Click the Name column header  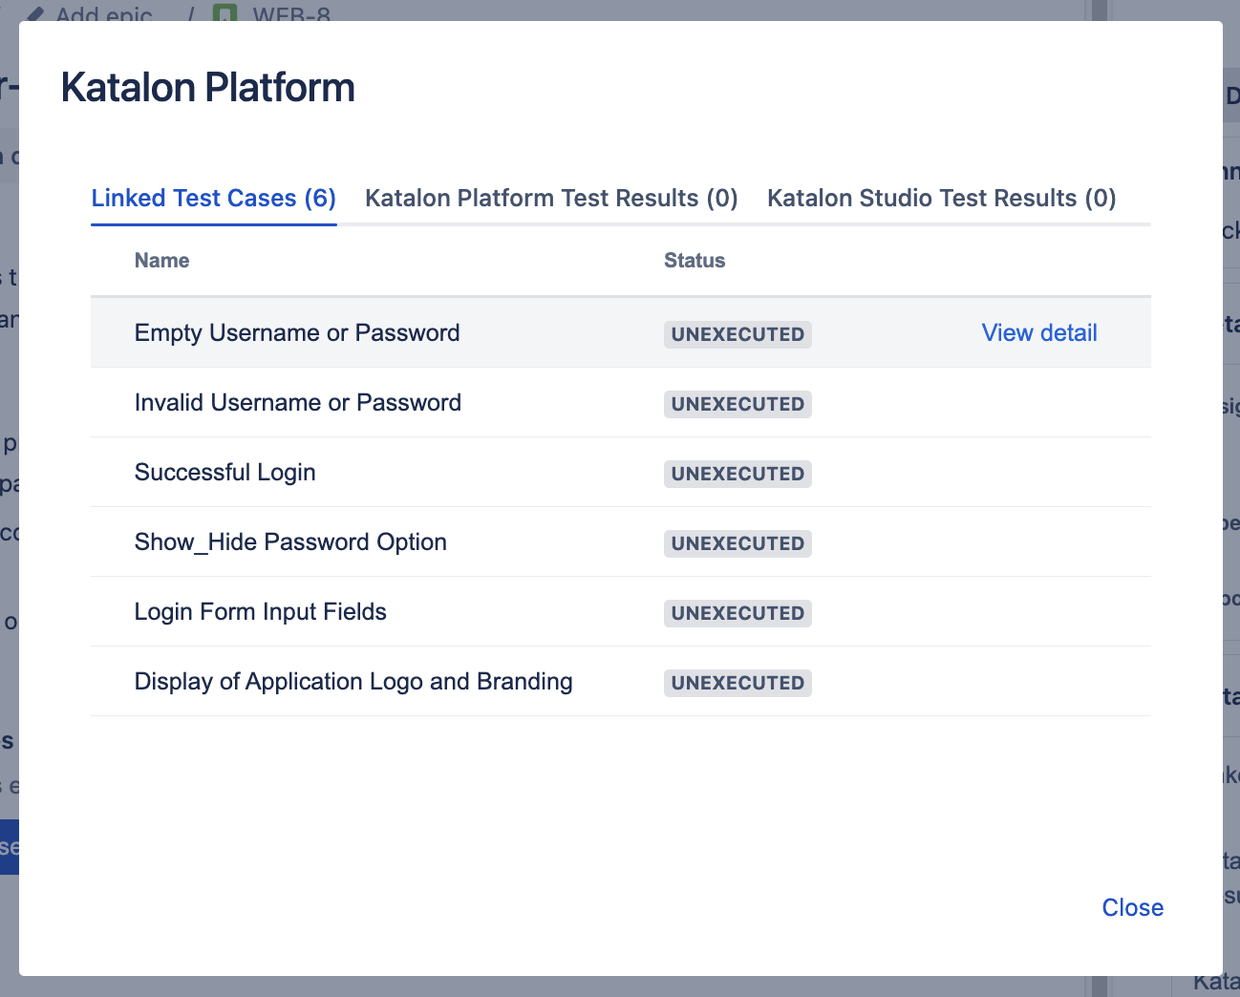click(161, 261)
